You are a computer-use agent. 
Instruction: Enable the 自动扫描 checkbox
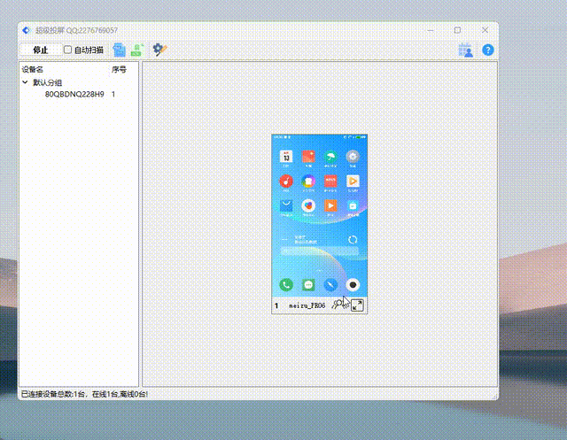click(67, 50)
